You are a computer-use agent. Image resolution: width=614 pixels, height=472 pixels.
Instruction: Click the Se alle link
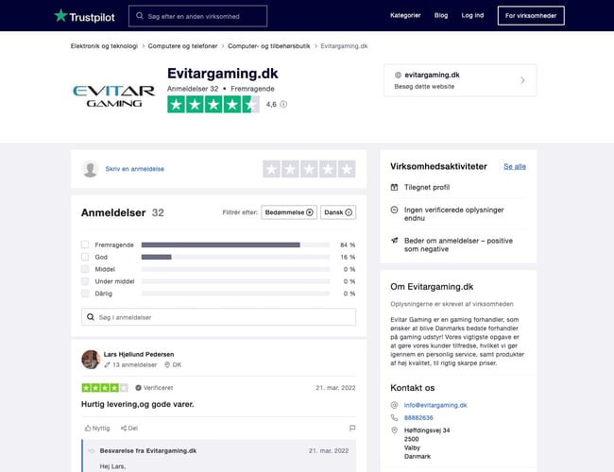515,166
